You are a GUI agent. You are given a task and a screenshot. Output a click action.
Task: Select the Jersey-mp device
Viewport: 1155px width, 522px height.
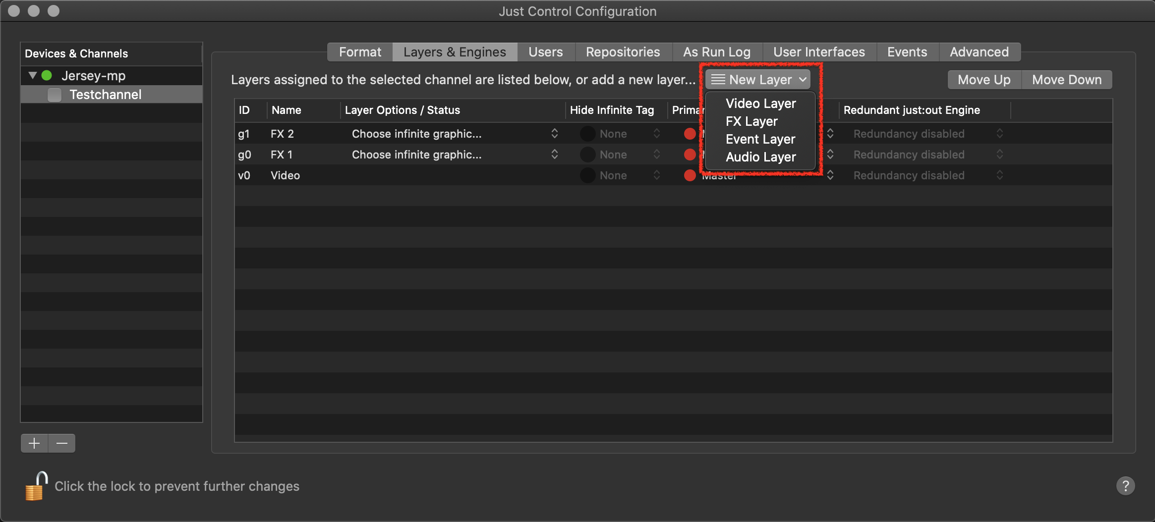click(112, 76)
